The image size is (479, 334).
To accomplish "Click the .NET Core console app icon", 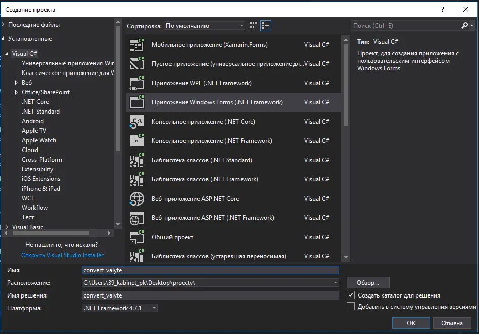I will pos(136,122).
